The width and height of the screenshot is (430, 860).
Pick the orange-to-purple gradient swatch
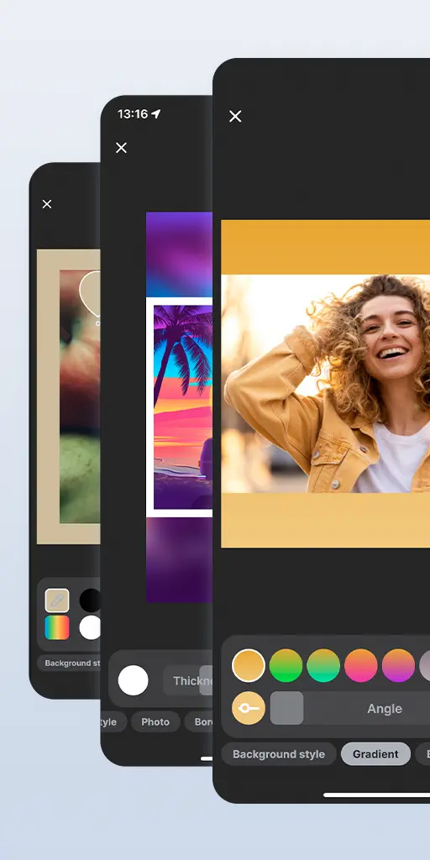[398, 665]
